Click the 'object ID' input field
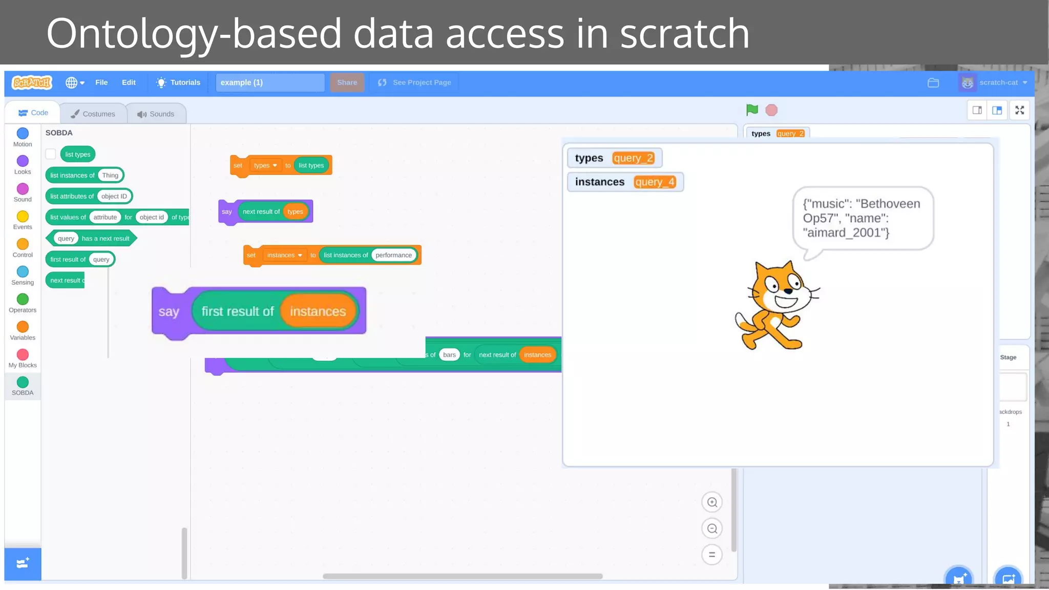 tap(114, 196)
